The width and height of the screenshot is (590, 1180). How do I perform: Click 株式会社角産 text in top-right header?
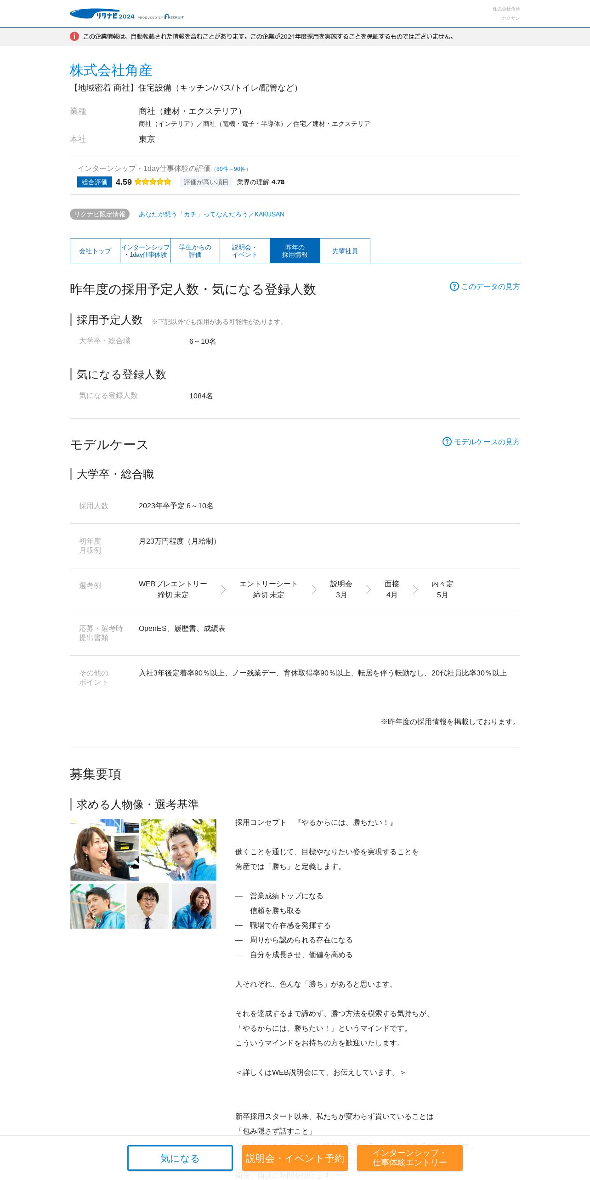coord(506,9)
